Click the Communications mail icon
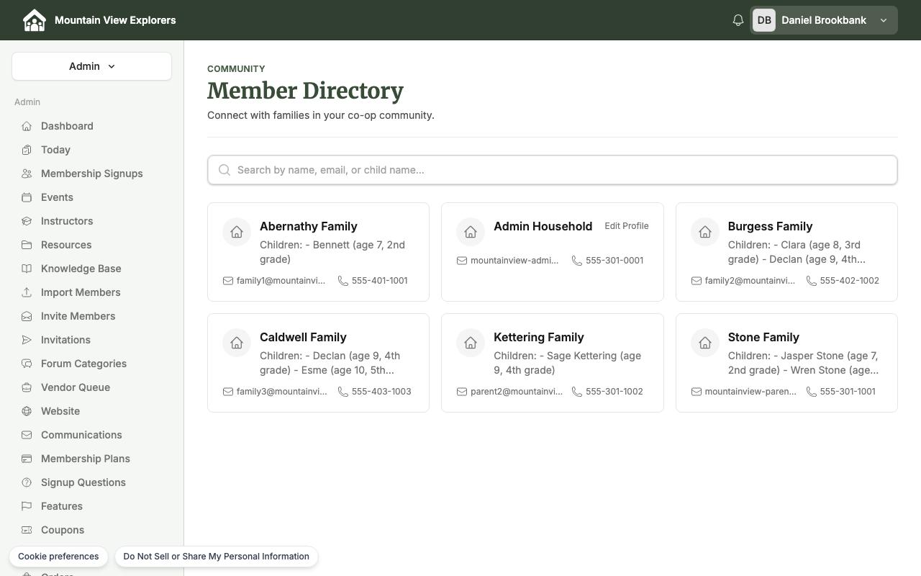 [27, 435]
